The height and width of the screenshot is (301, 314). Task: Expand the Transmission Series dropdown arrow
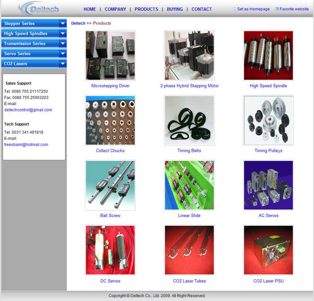63,43
